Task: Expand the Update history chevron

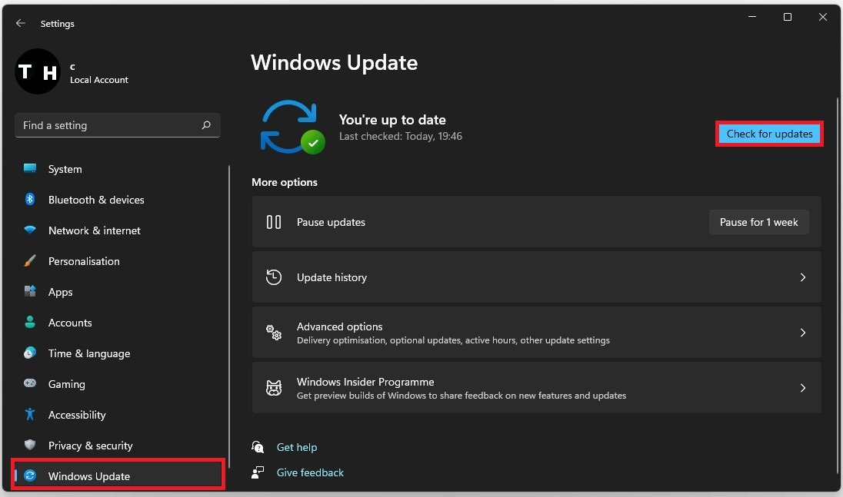Action: coord(802,277)
